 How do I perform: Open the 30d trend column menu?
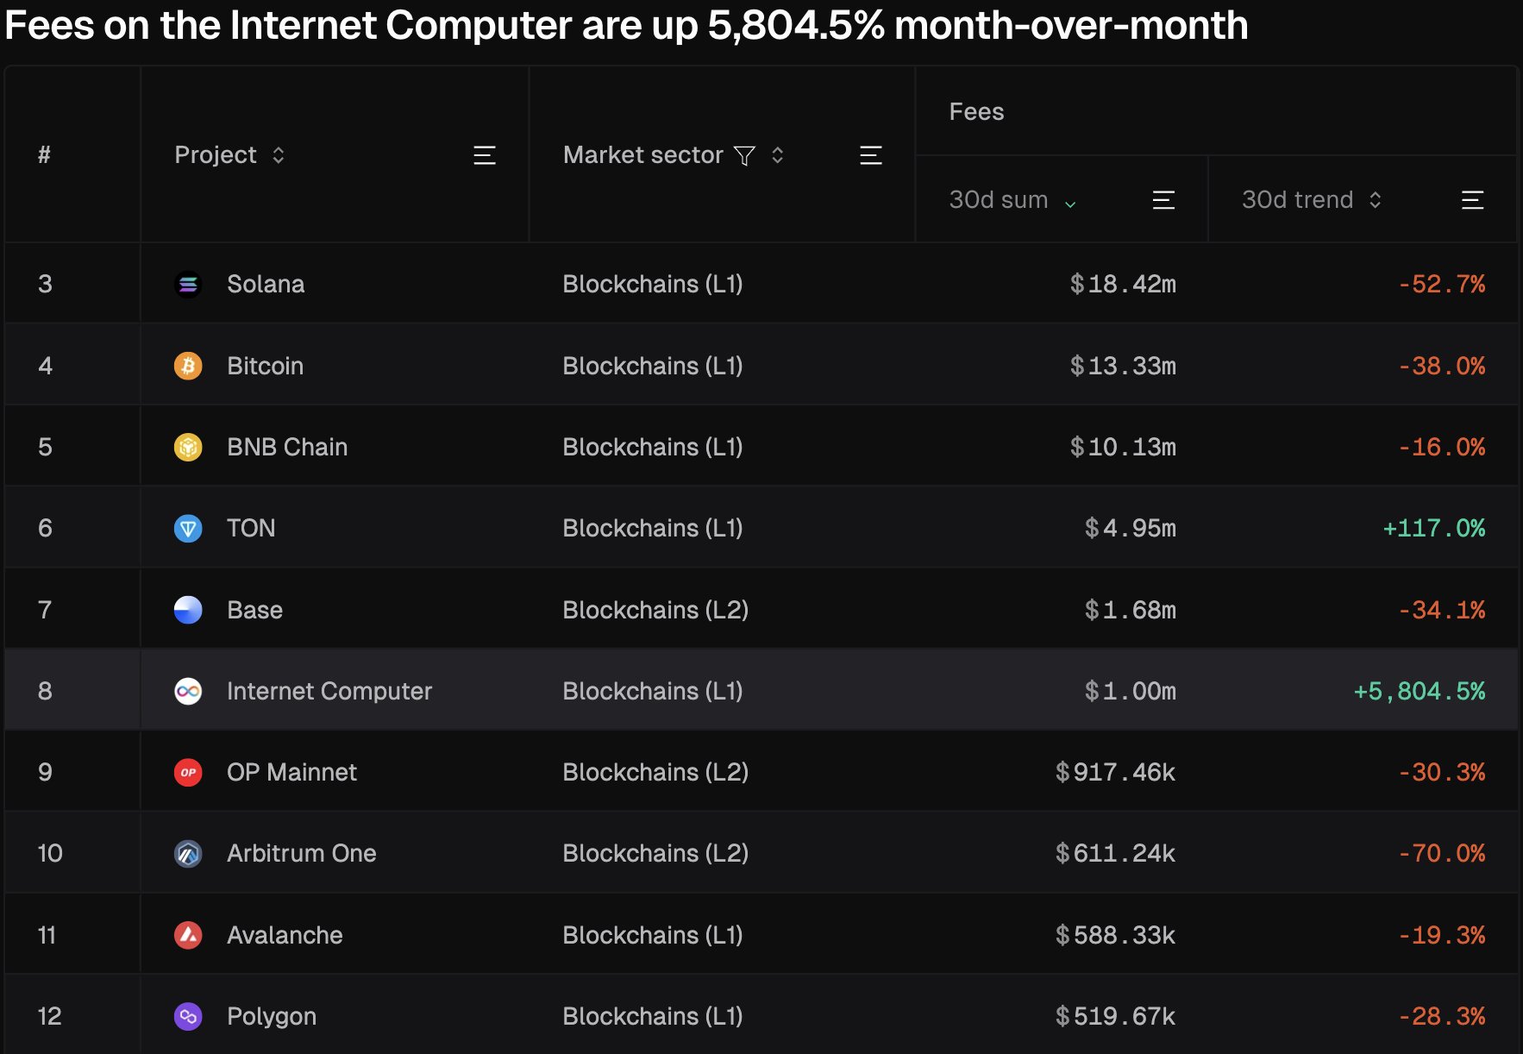tap(1472, 200)
